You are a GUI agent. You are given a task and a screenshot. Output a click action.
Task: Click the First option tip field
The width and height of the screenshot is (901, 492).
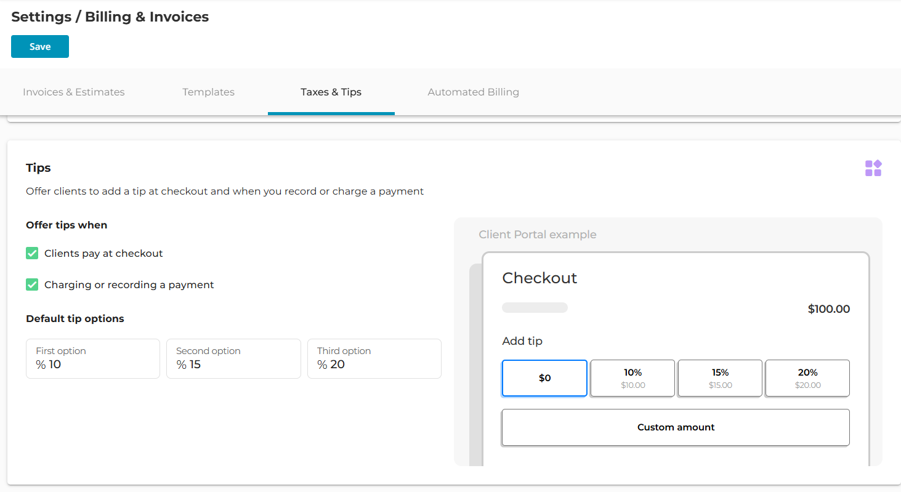(93, 359)
